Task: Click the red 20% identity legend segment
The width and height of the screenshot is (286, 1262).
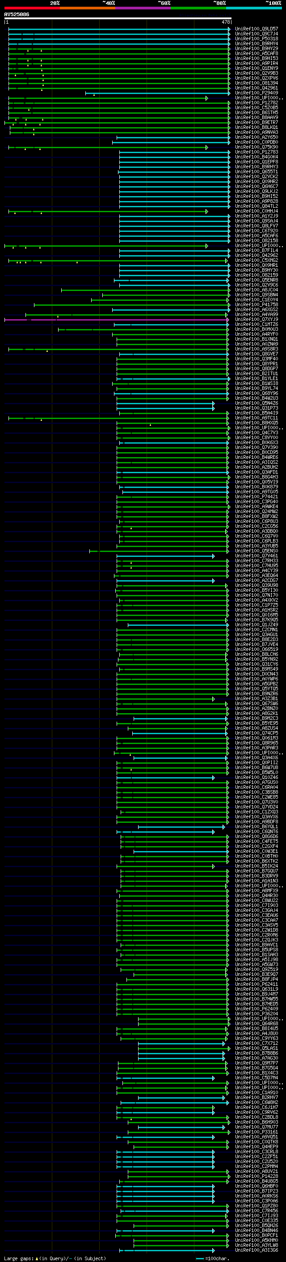Action: 32,8
